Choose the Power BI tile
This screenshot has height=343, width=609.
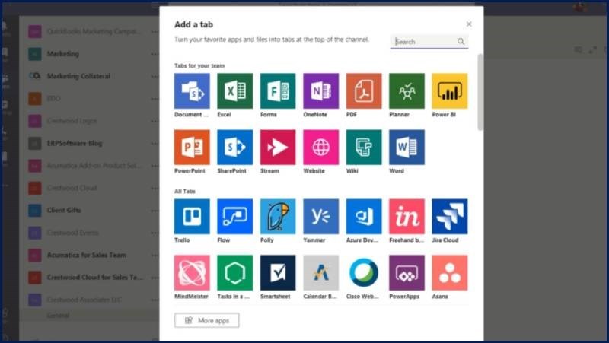point(450,91)
